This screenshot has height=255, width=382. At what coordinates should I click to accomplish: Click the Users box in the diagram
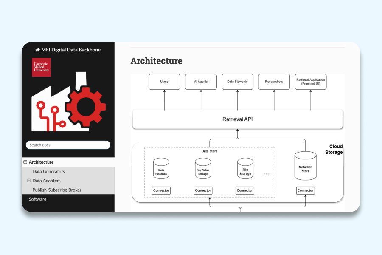pyautogui.click(x=164, y=82)
